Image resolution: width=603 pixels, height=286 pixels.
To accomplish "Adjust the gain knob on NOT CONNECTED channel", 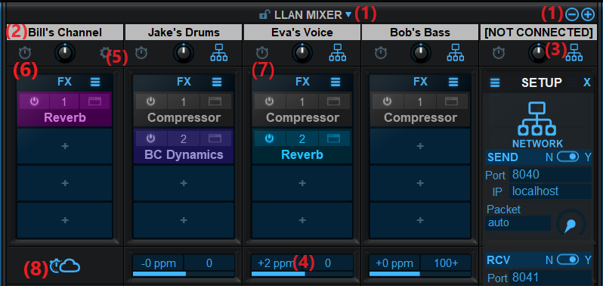I will click(538, 53).
